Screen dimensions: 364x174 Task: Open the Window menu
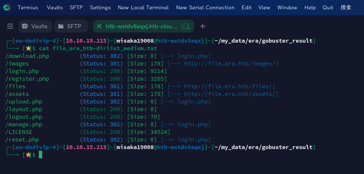click(287, 8)
